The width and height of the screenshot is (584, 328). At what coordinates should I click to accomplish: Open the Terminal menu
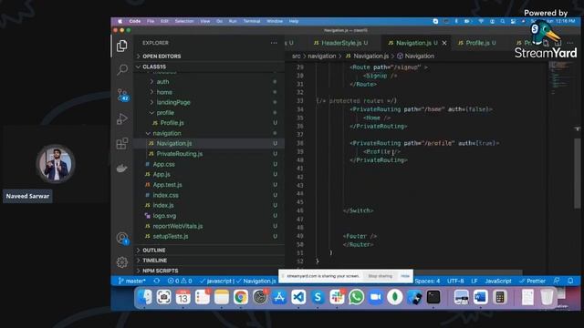coord(252,21)
